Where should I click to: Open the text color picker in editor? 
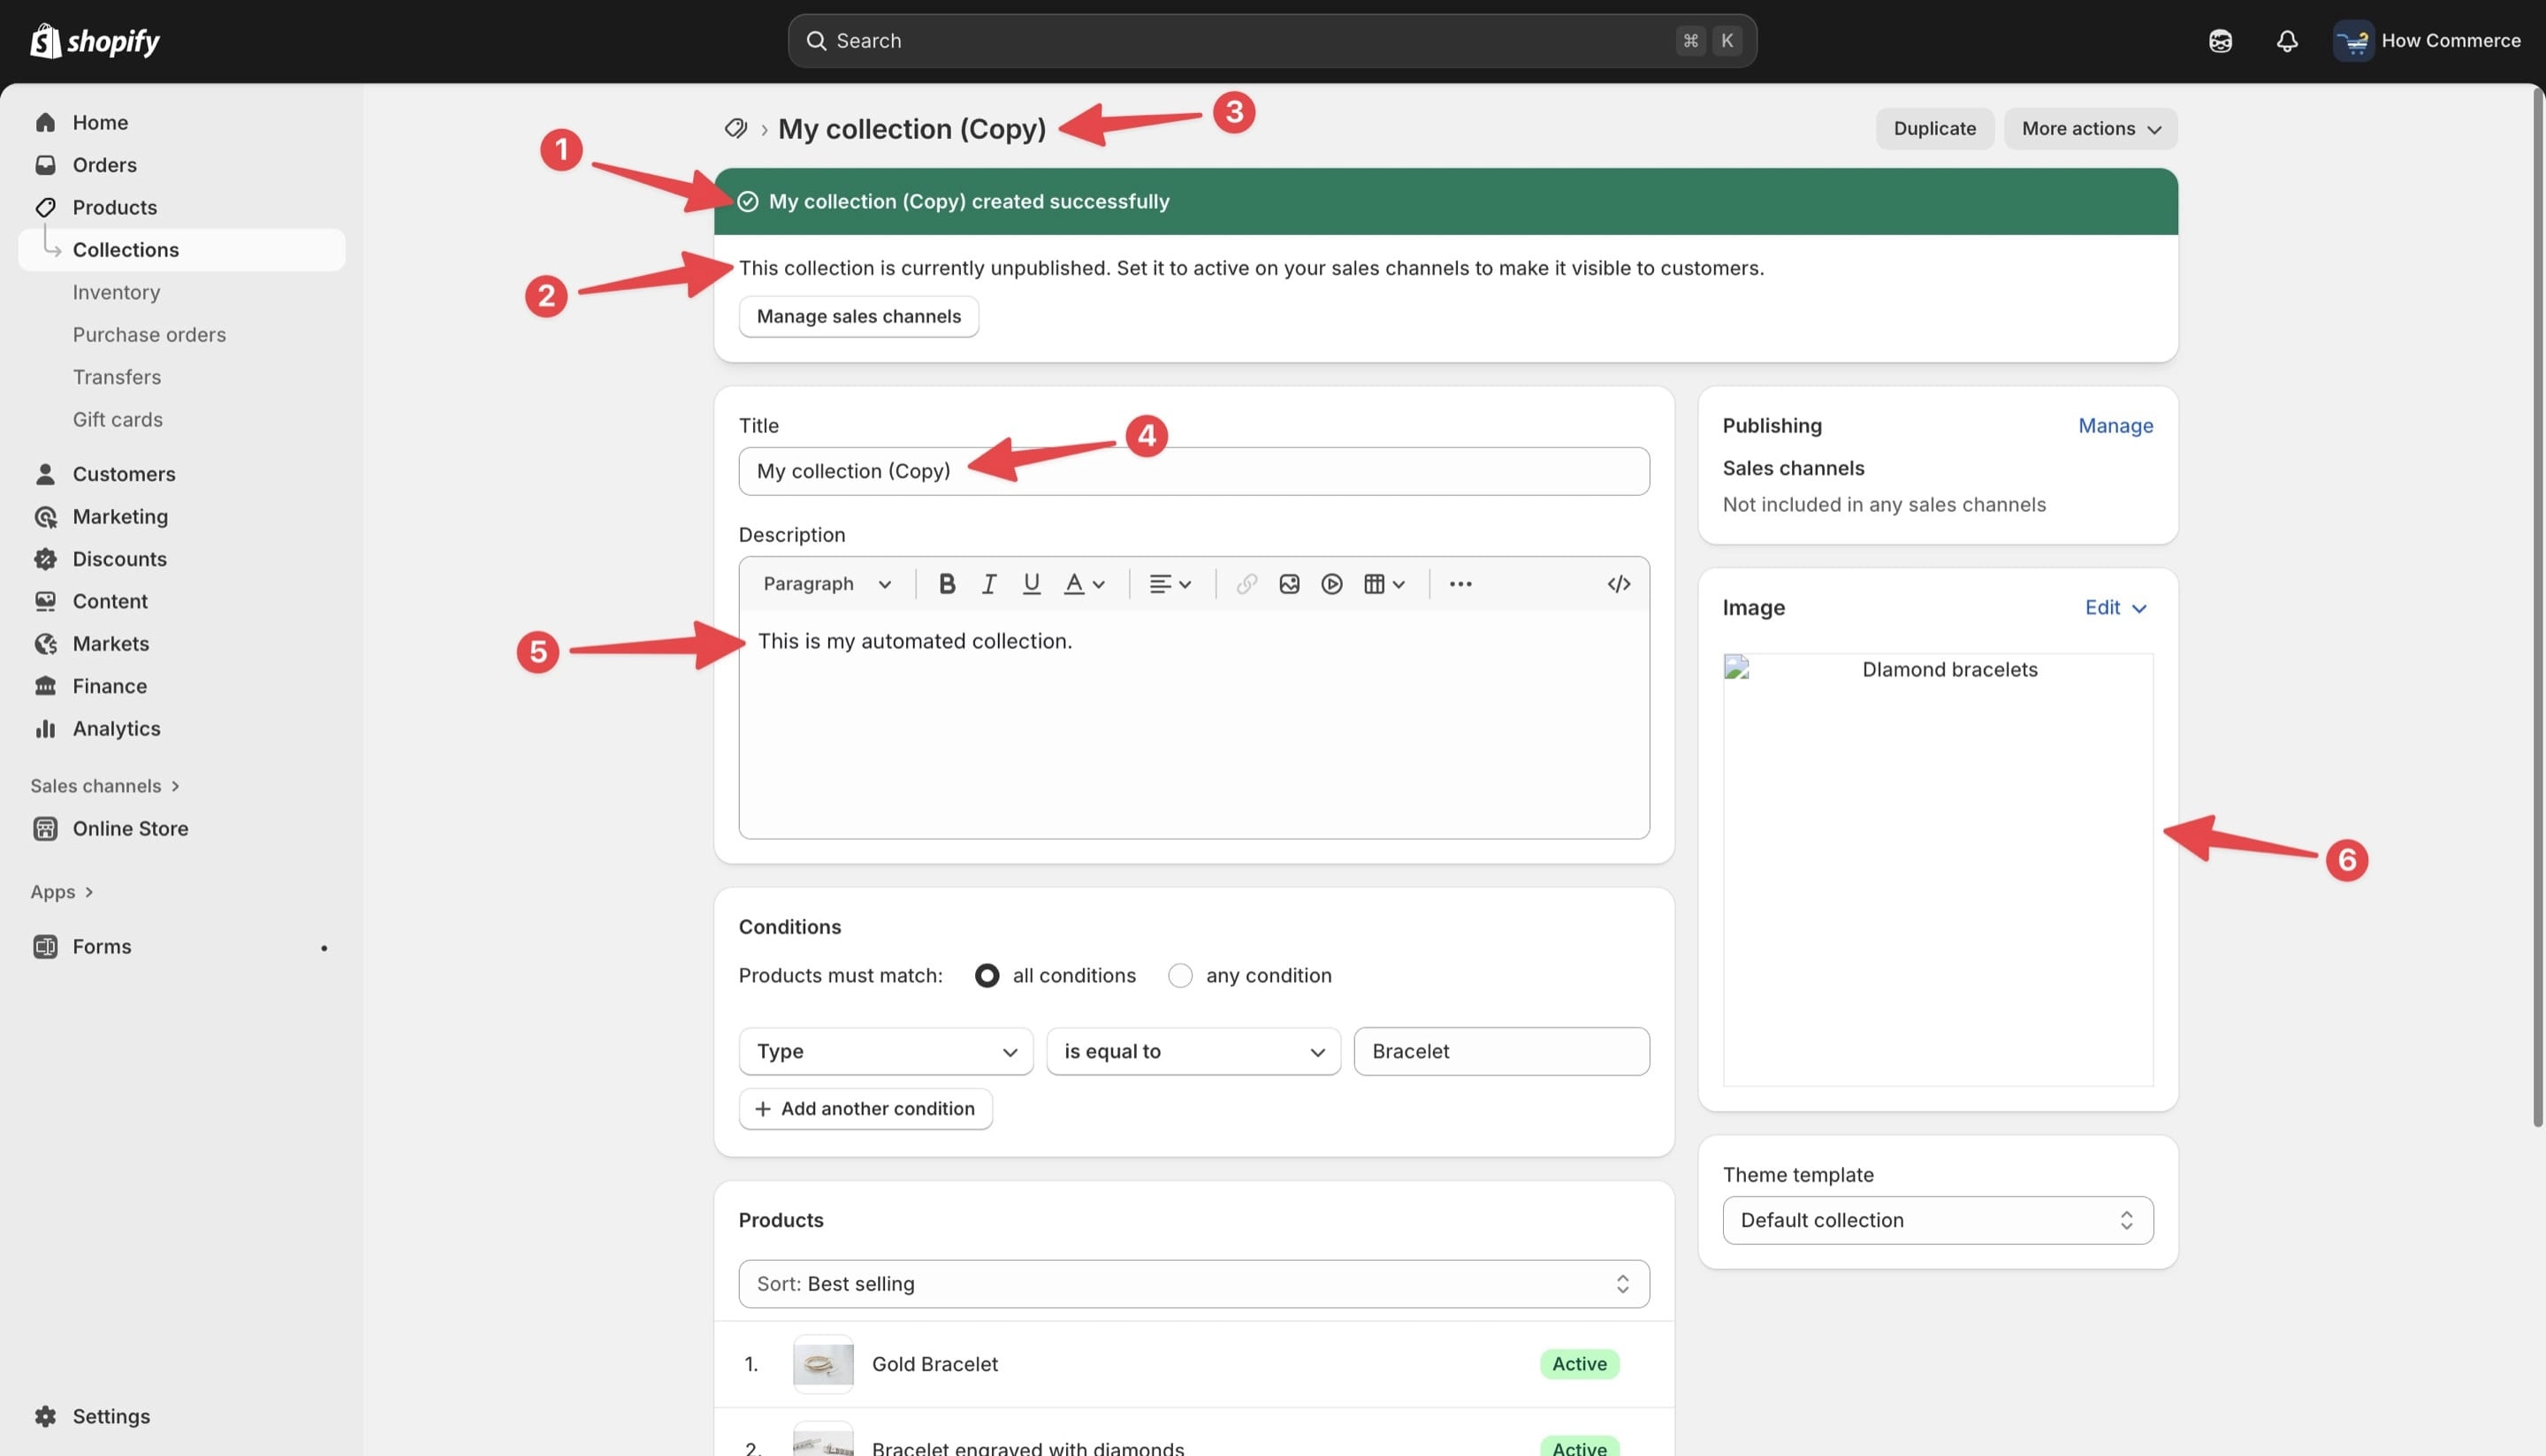[1083, 584]
